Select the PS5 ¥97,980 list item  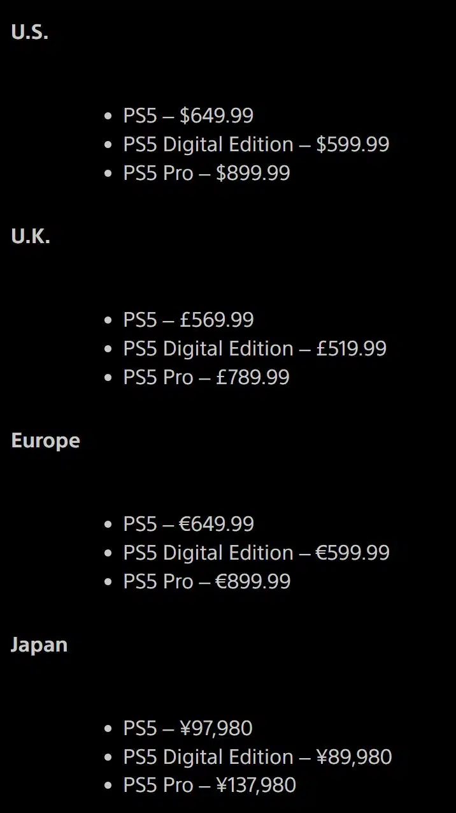click(x=188, y=728)
